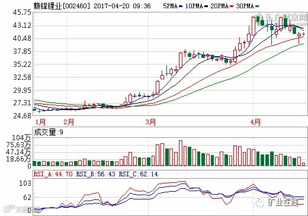This screenshot has height=216, width=308.
Task: Click the RSI_C:62.14 indicator label
Action: (x=138, y=174)
